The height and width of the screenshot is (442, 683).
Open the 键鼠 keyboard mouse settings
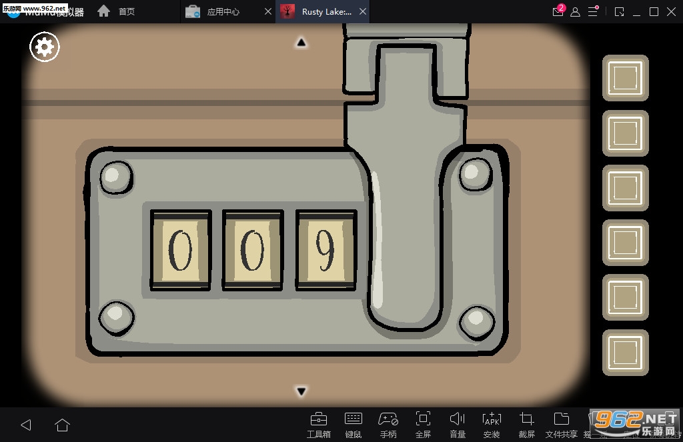point(354,425)
